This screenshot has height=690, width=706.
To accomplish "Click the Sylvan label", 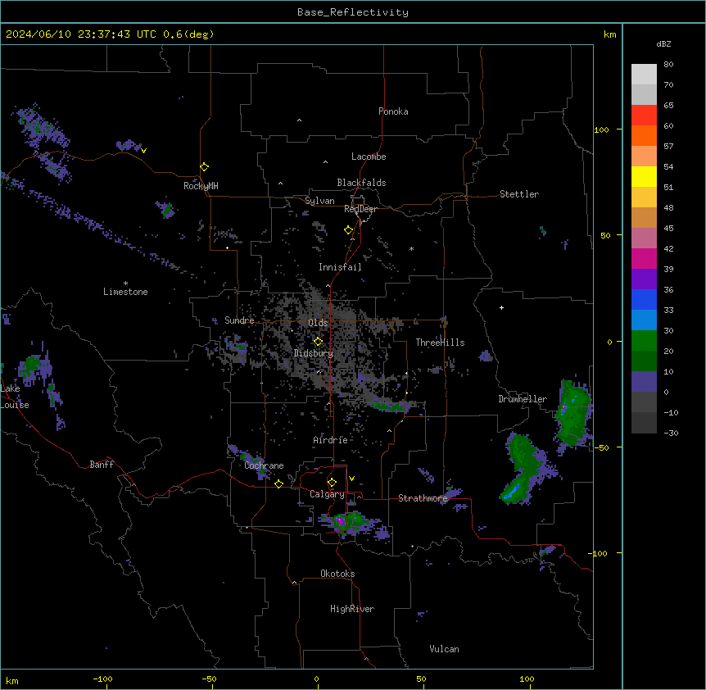I will (x=319, y=201).
